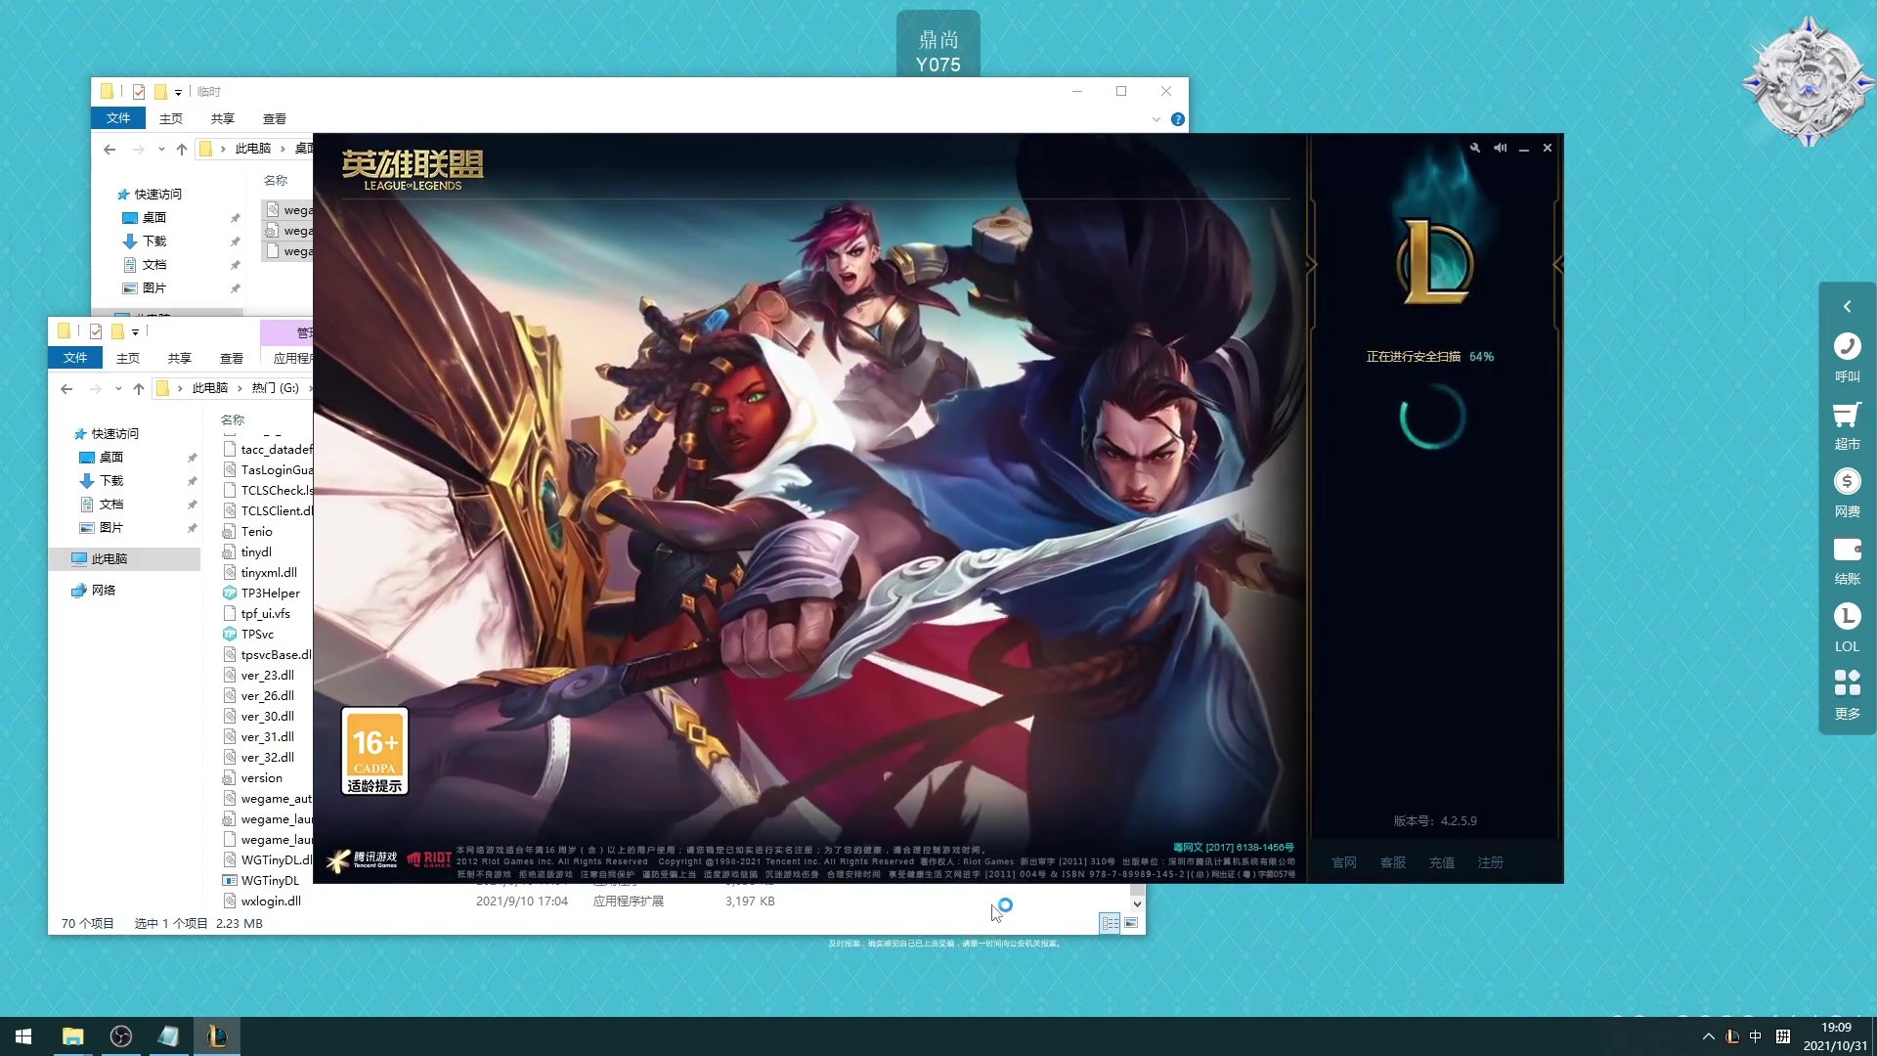Open 官网 official site link
Image resolution: width=1877 pixels, height=1056 pixels.
click(1344, 862)
